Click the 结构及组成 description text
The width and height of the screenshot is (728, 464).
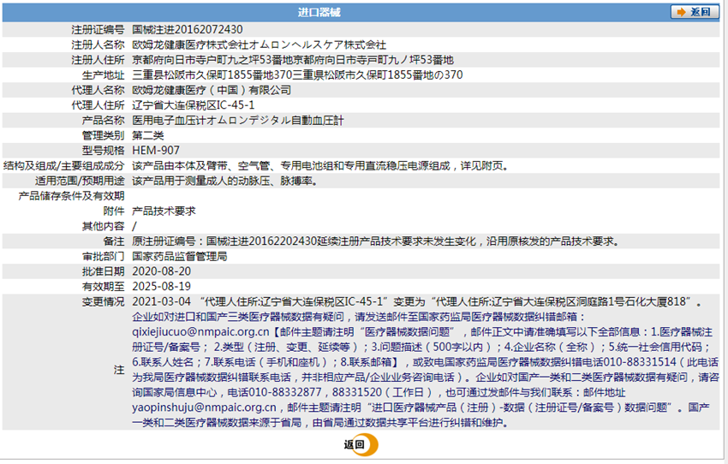pos(320,165)
